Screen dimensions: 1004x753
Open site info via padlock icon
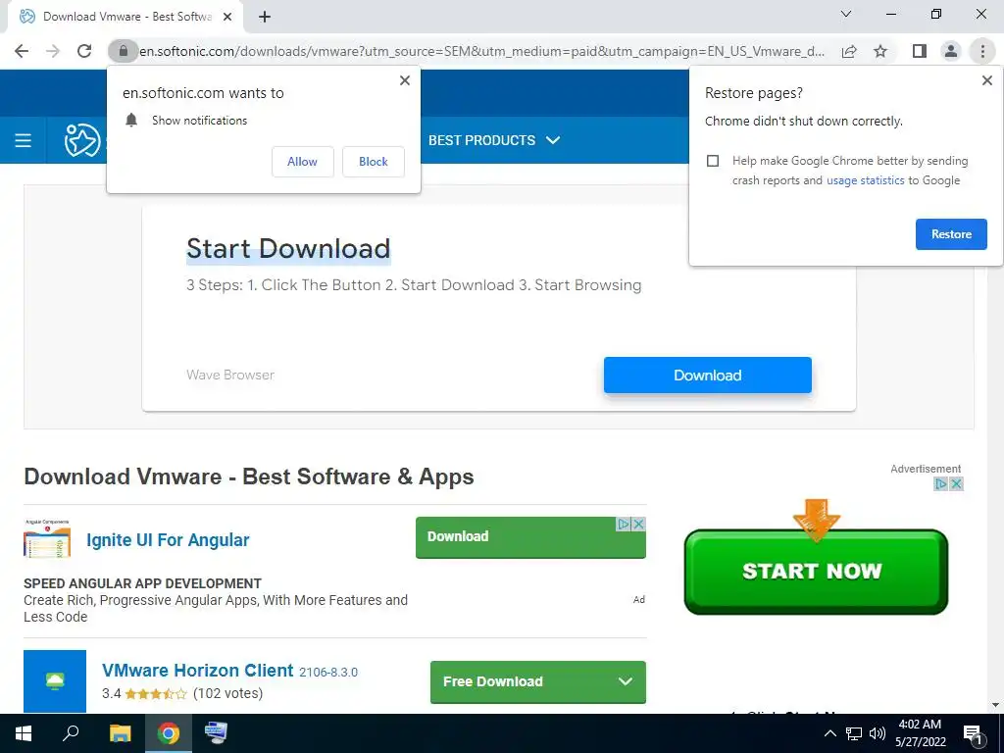coord(123,51)
